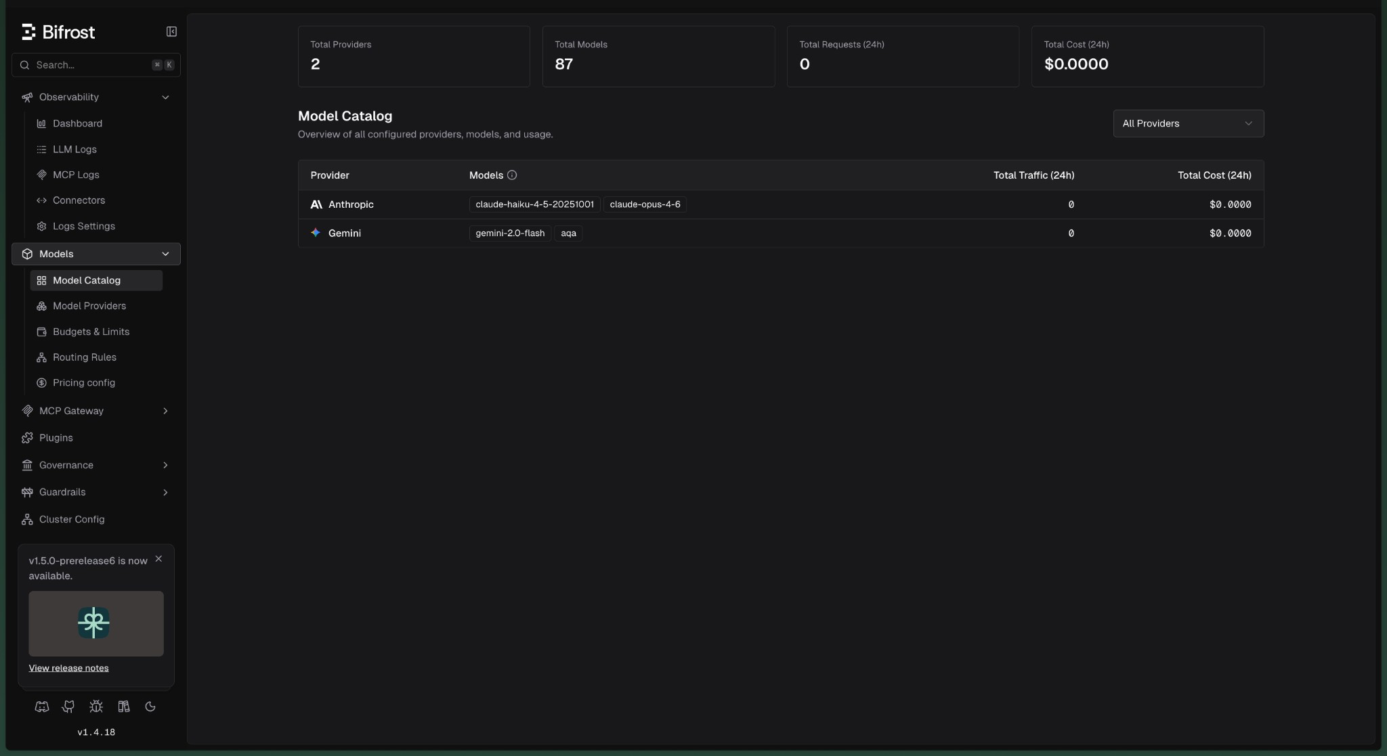Select the gemini-2.0-flash model tag
The height and width of the screenshot is (756, 1387).
510,234
